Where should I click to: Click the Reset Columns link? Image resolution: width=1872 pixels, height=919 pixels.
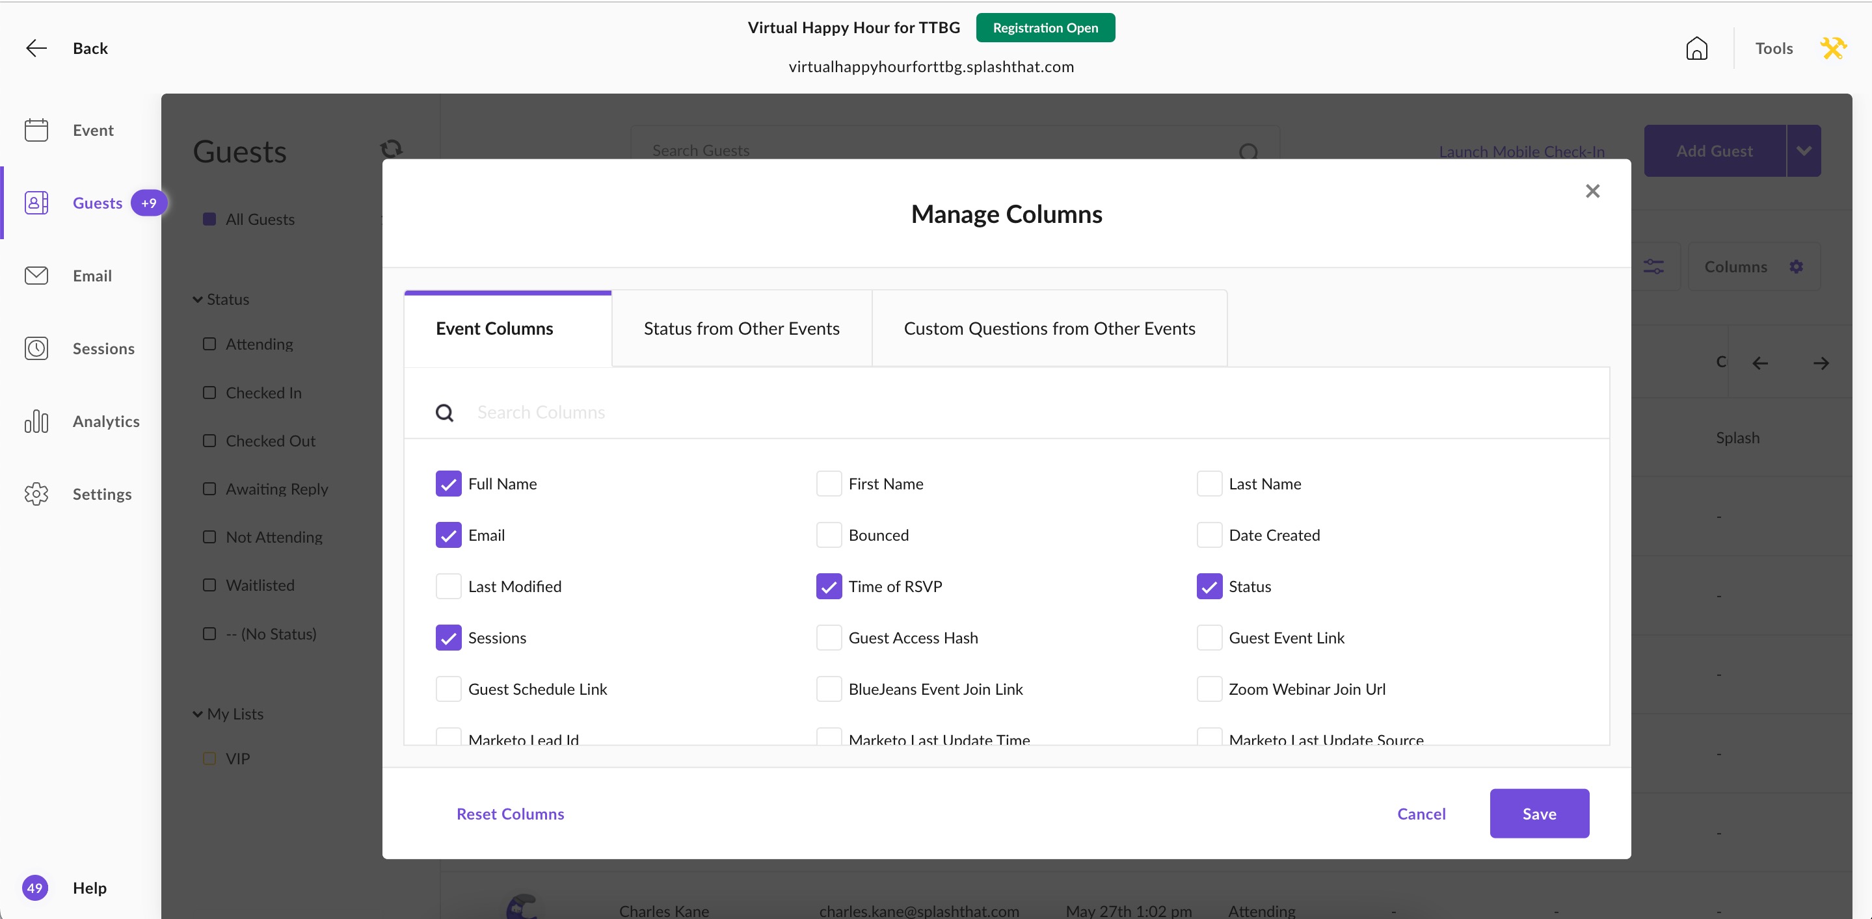click(x=509, y=813)
